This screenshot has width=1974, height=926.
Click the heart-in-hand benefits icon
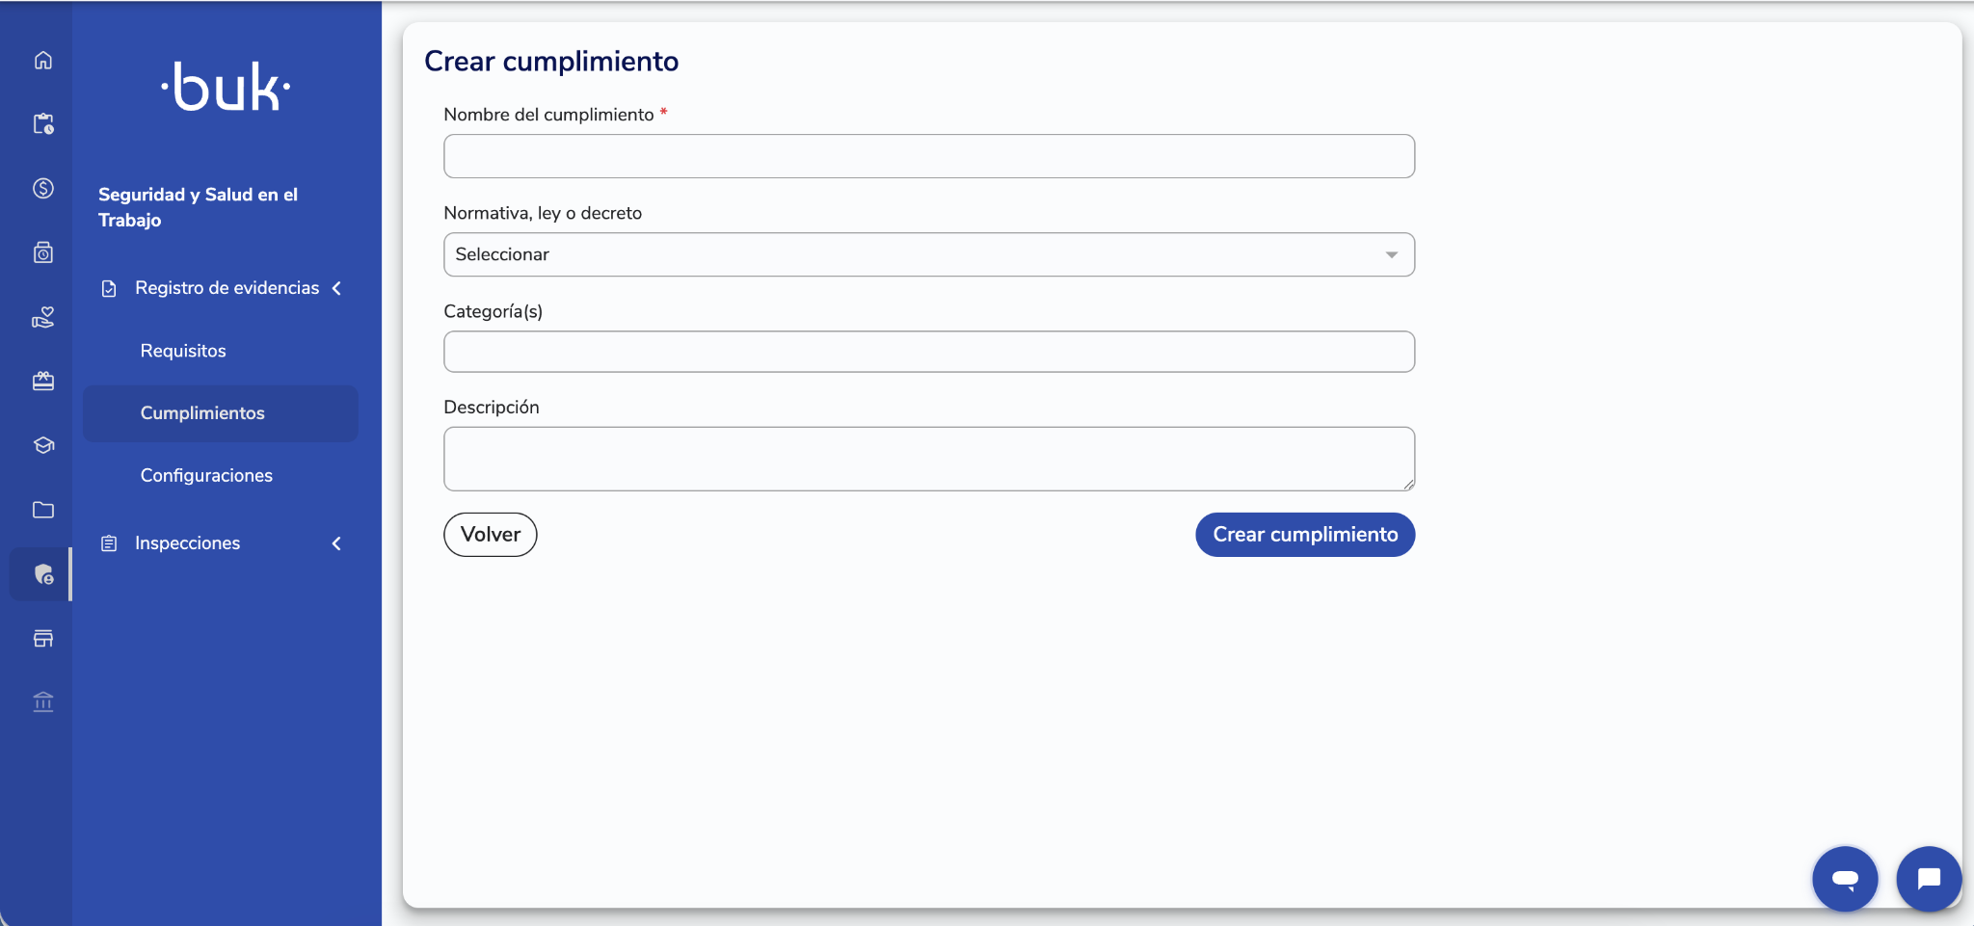[x=43, y=317]
